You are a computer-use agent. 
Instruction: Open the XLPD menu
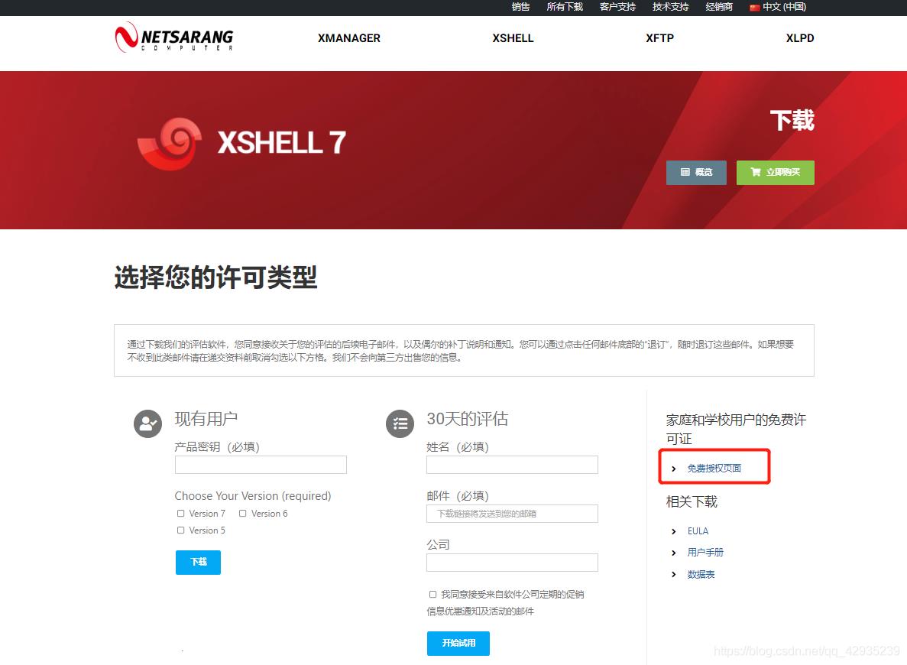click(x=800, y=38)
